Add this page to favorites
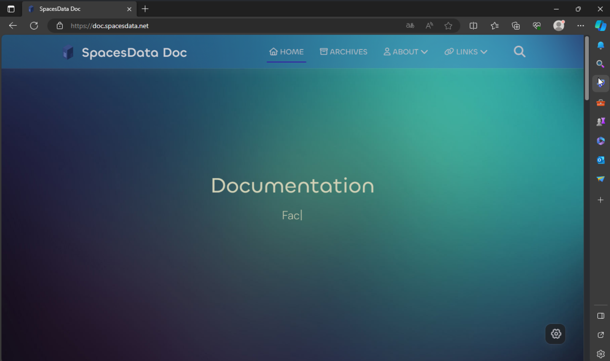Screen dimensions: 610x361 click(x=448, y=26)
